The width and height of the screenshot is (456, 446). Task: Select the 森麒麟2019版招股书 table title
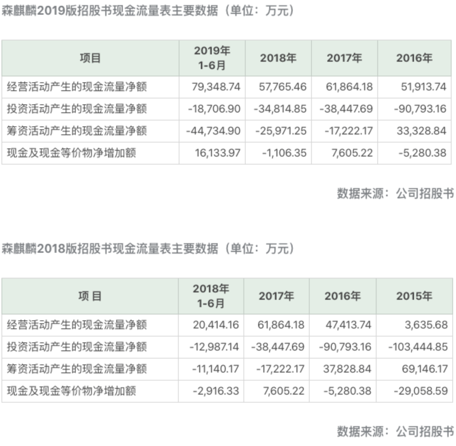[147, 11]
